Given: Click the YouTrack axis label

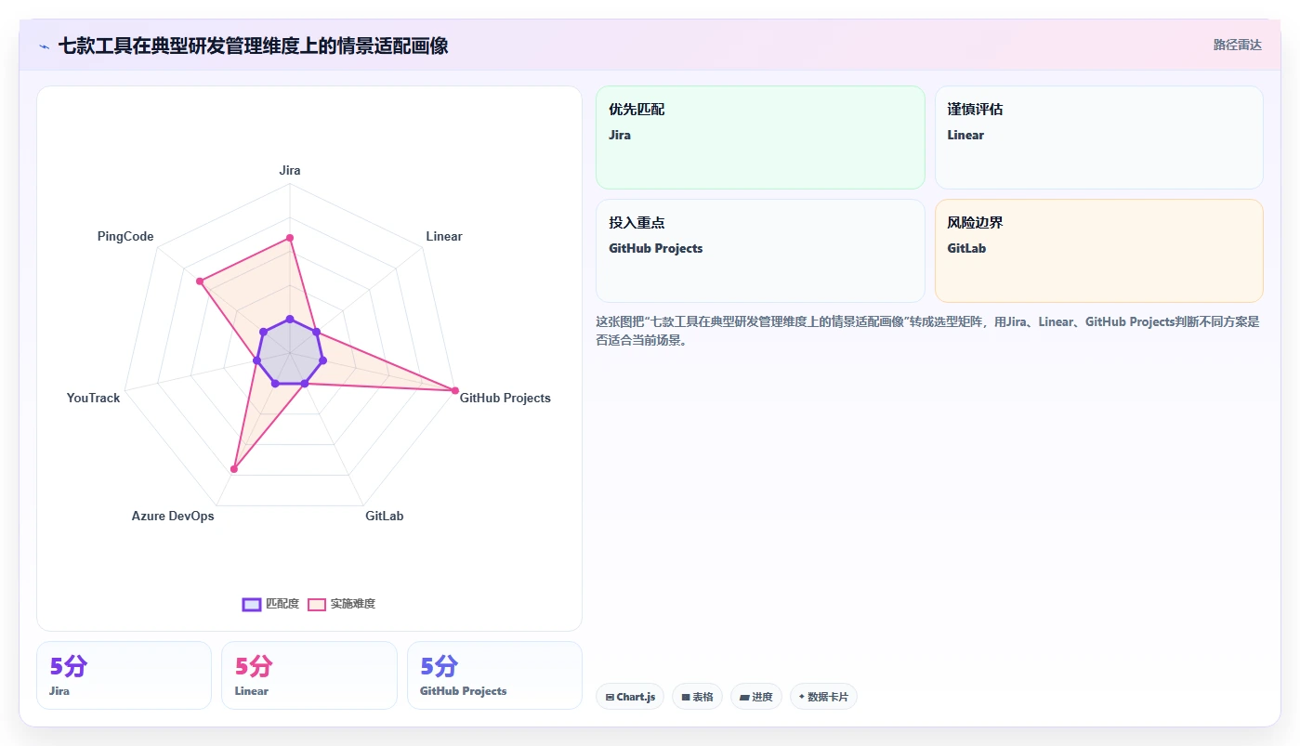Looking at the screenshot, I should [93, 399].
